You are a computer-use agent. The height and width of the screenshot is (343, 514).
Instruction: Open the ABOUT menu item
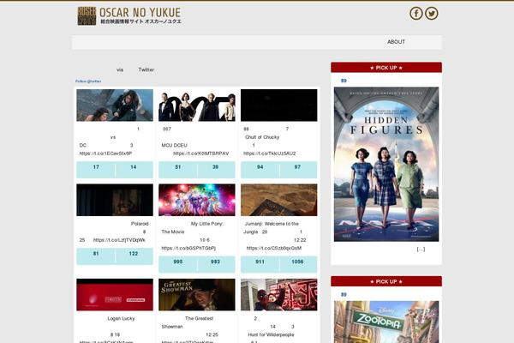(396, 42)
